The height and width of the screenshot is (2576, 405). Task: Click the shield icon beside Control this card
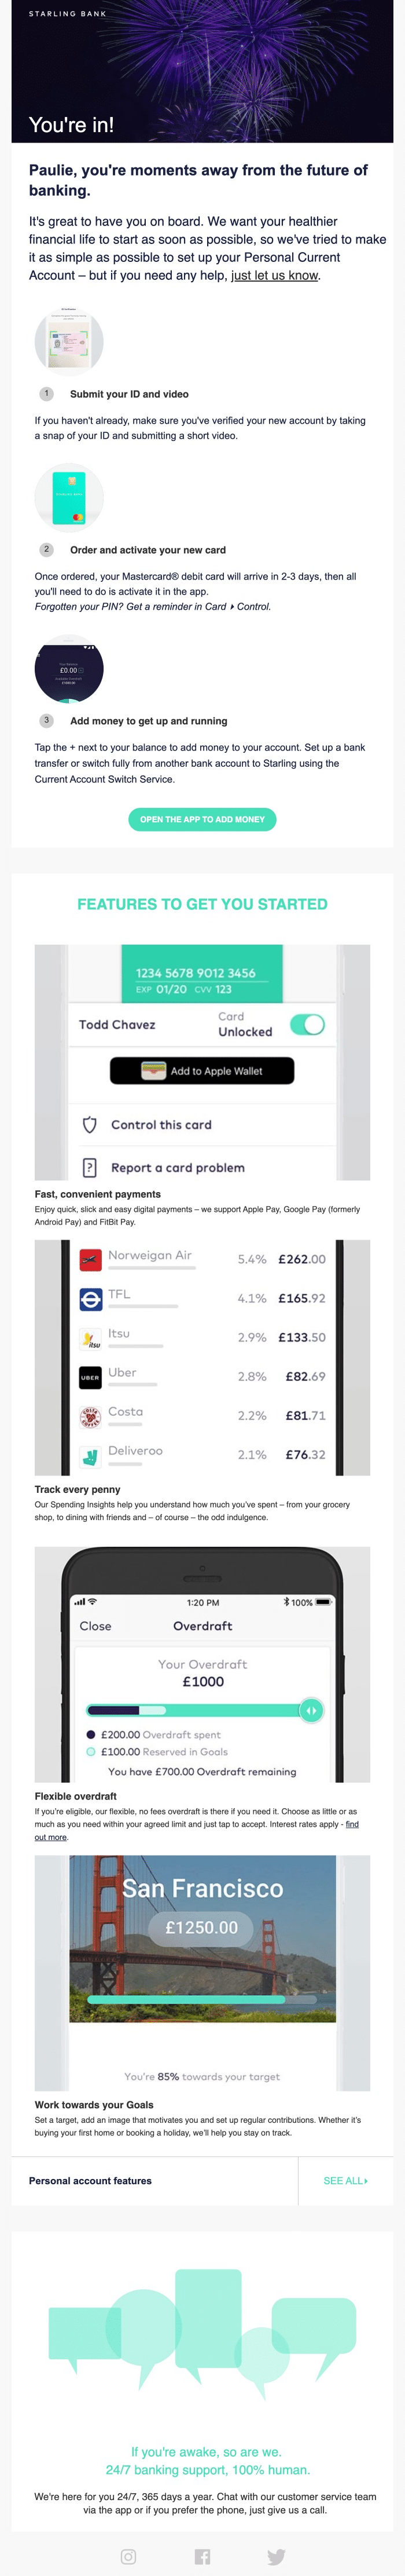click(x=90, y=1125)
